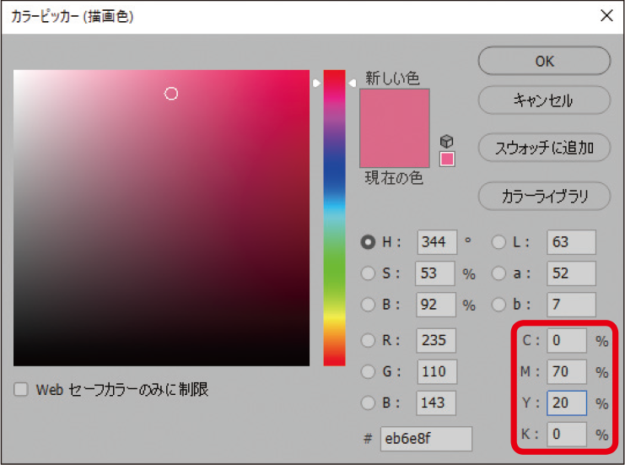Click the K black percentage field

(x=565, y=435)
